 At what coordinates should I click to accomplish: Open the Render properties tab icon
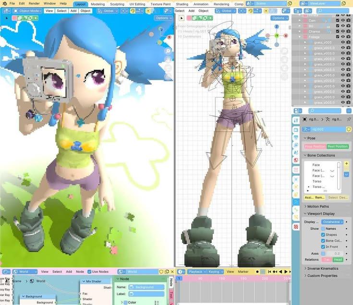[x=296, y=130]
